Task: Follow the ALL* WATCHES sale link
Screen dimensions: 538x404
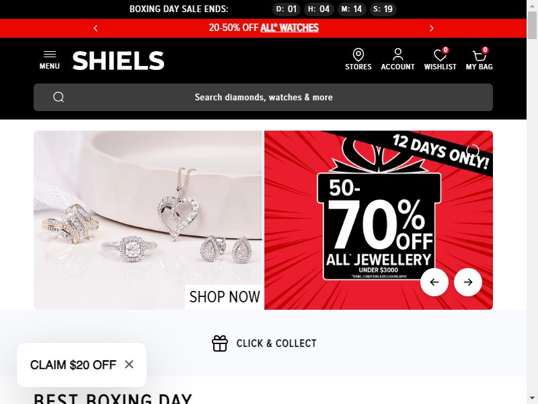Action: click(x=290, y=28)
